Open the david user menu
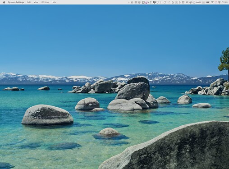 click(198, 2)
